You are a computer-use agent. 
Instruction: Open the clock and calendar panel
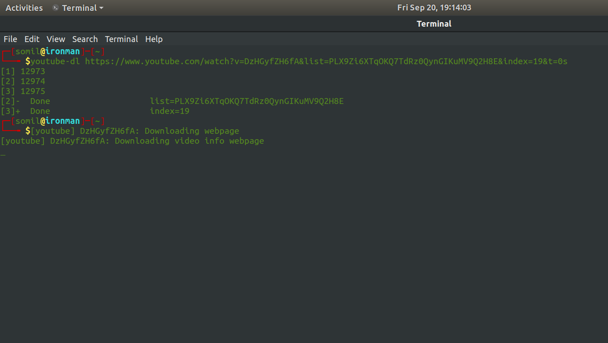[434, 8]
